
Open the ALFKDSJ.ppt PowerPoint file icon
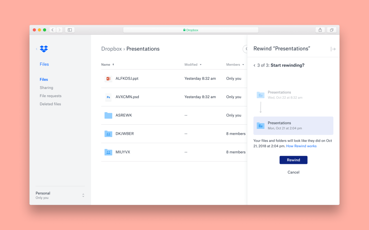pos(108,79)
